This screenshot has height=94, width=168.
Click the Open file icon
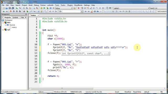click(7, 8)
